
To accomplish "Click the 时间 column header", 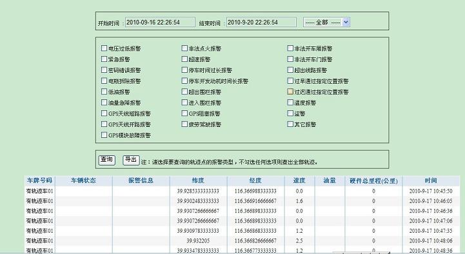I will pos(431,181).
